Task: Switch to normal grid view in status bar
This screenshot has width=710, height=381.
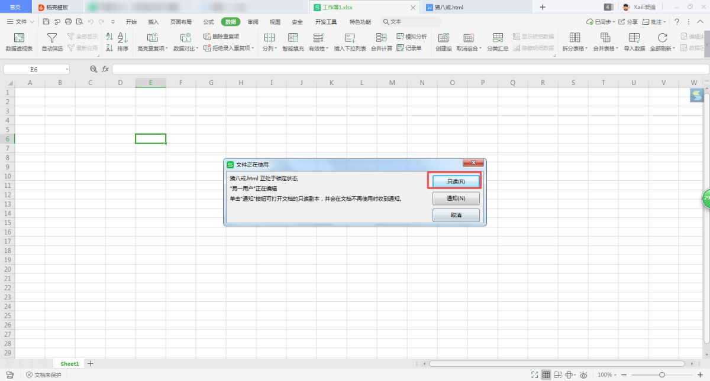Action: click(x=546, y=375)
